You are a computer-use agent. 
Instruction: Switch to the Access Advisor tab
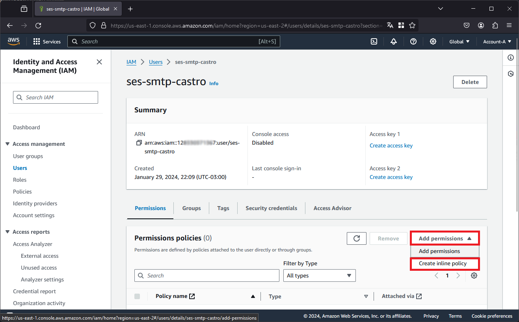(333, 208)
